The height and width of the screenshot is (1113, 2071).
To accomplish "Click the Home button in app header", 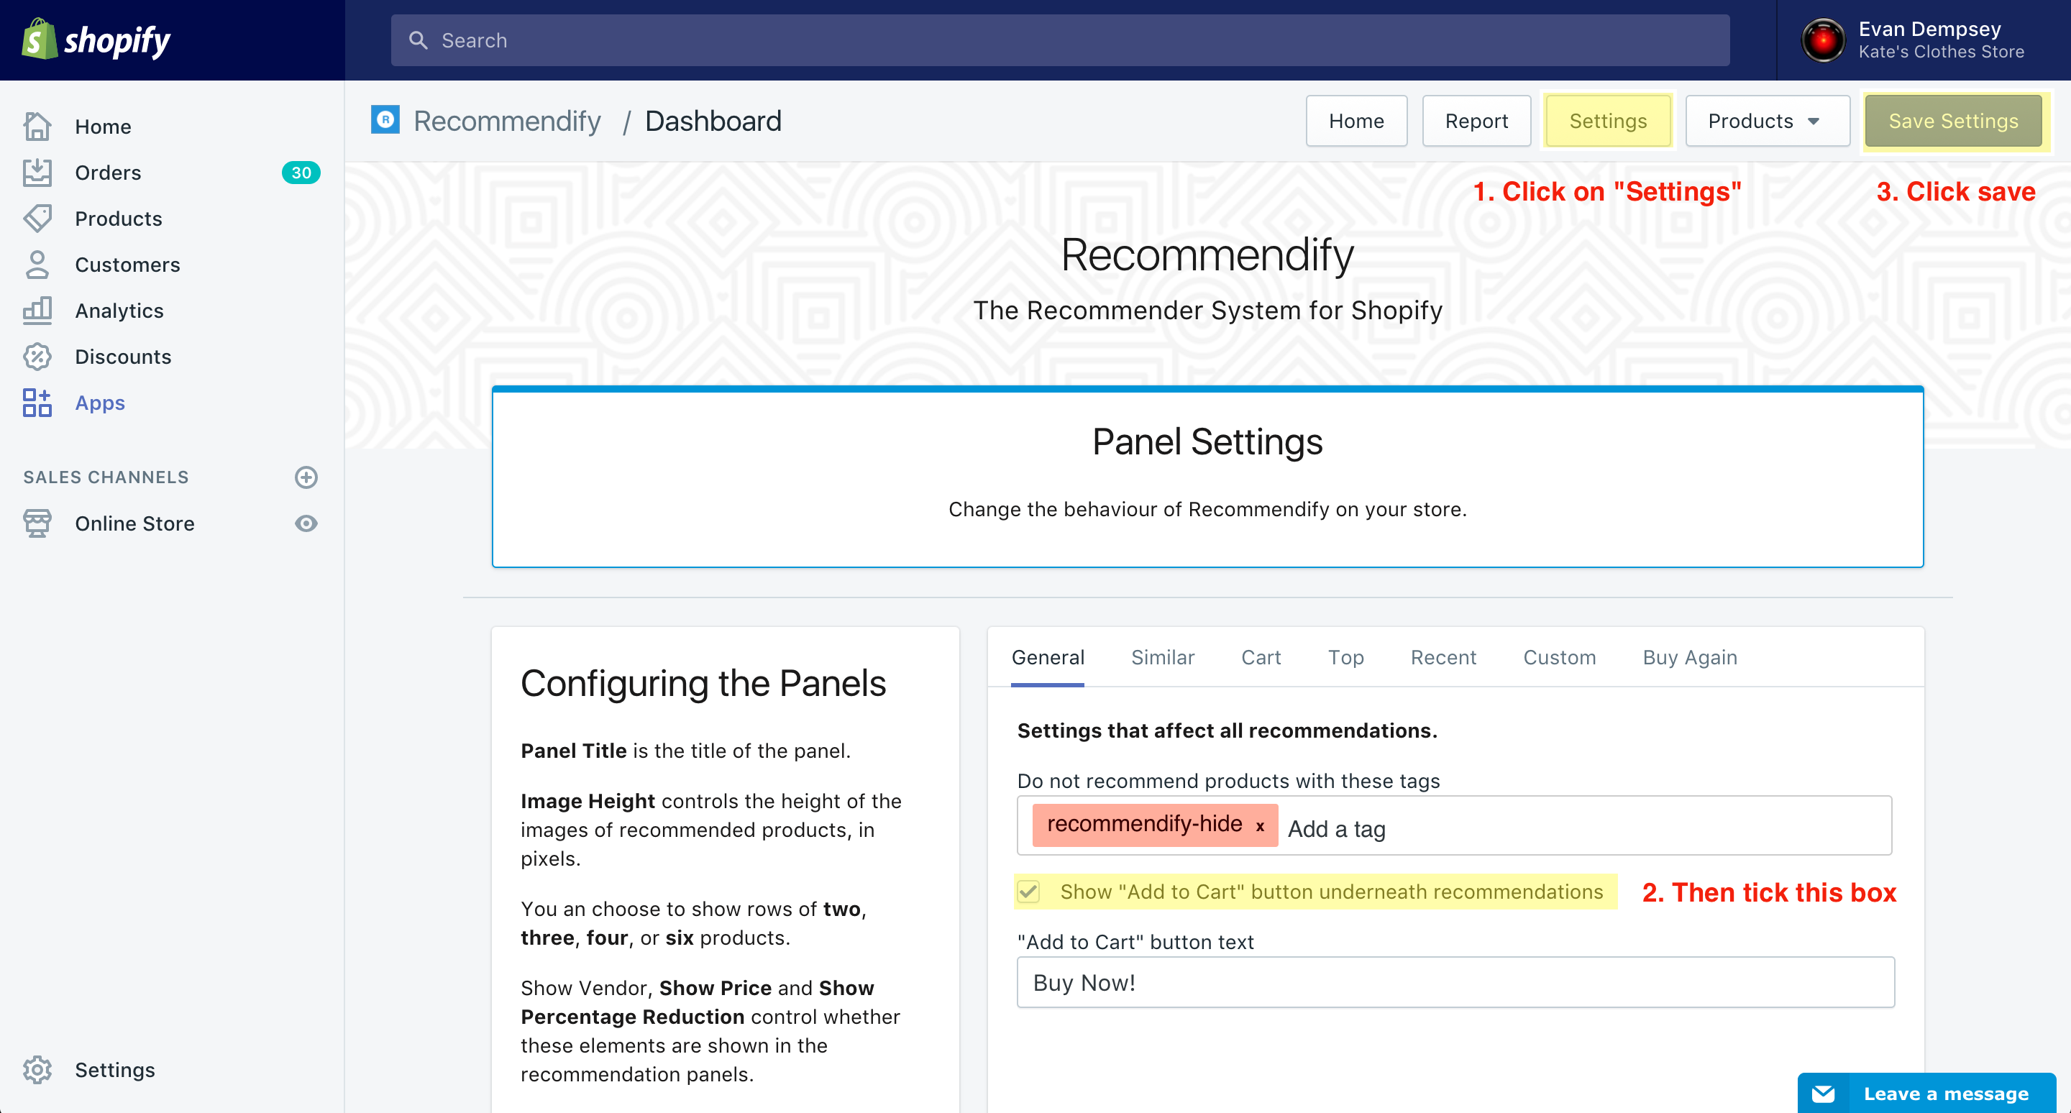I will click(x=1356, y=121).
